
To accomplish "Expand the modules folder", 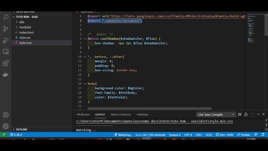I will 17,27.
